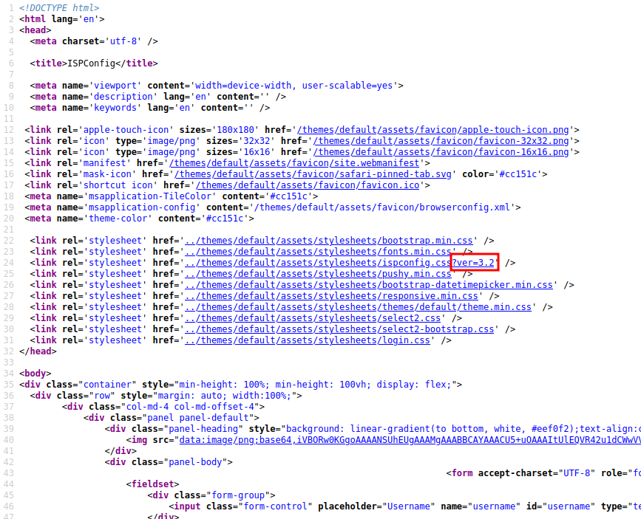Click the responsive.min.css stylesheet link
Screen dimensions: 641x519
[330, 296]
